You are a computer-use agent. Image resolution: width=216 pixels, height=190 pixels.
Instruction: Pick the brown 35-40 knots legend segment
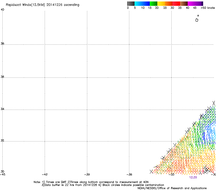pyautogui.click(x=184, y=4)
